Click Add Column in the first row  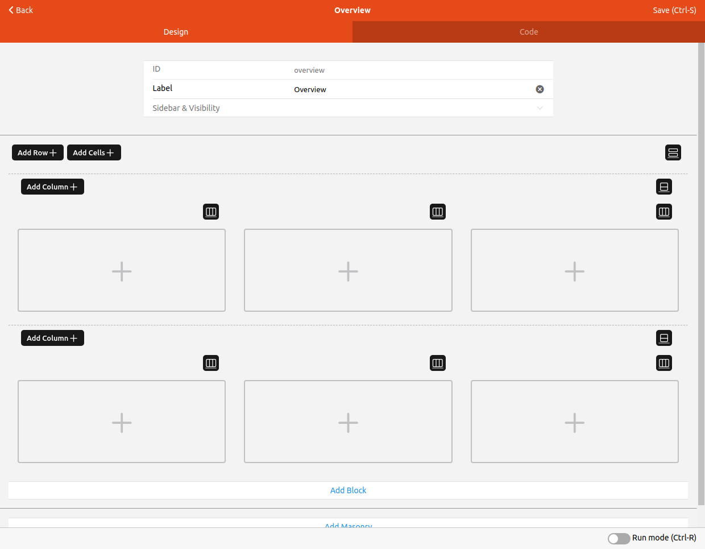[52, 187]
